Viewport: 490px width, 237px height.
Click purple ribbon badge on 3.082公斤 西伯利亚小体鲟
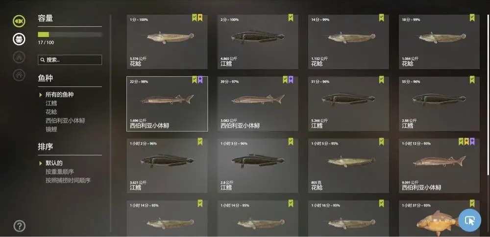click(291, 80)
